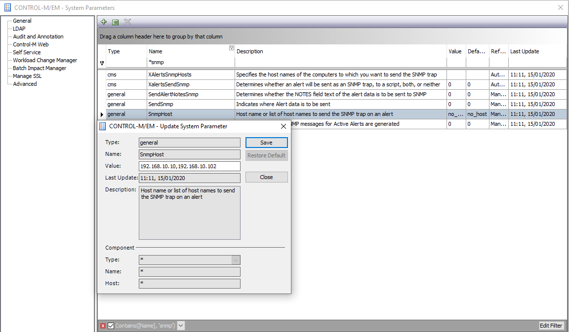Select Advanced tree item
The width and height of the screenshot is (569, 332).
pos(25,84)
